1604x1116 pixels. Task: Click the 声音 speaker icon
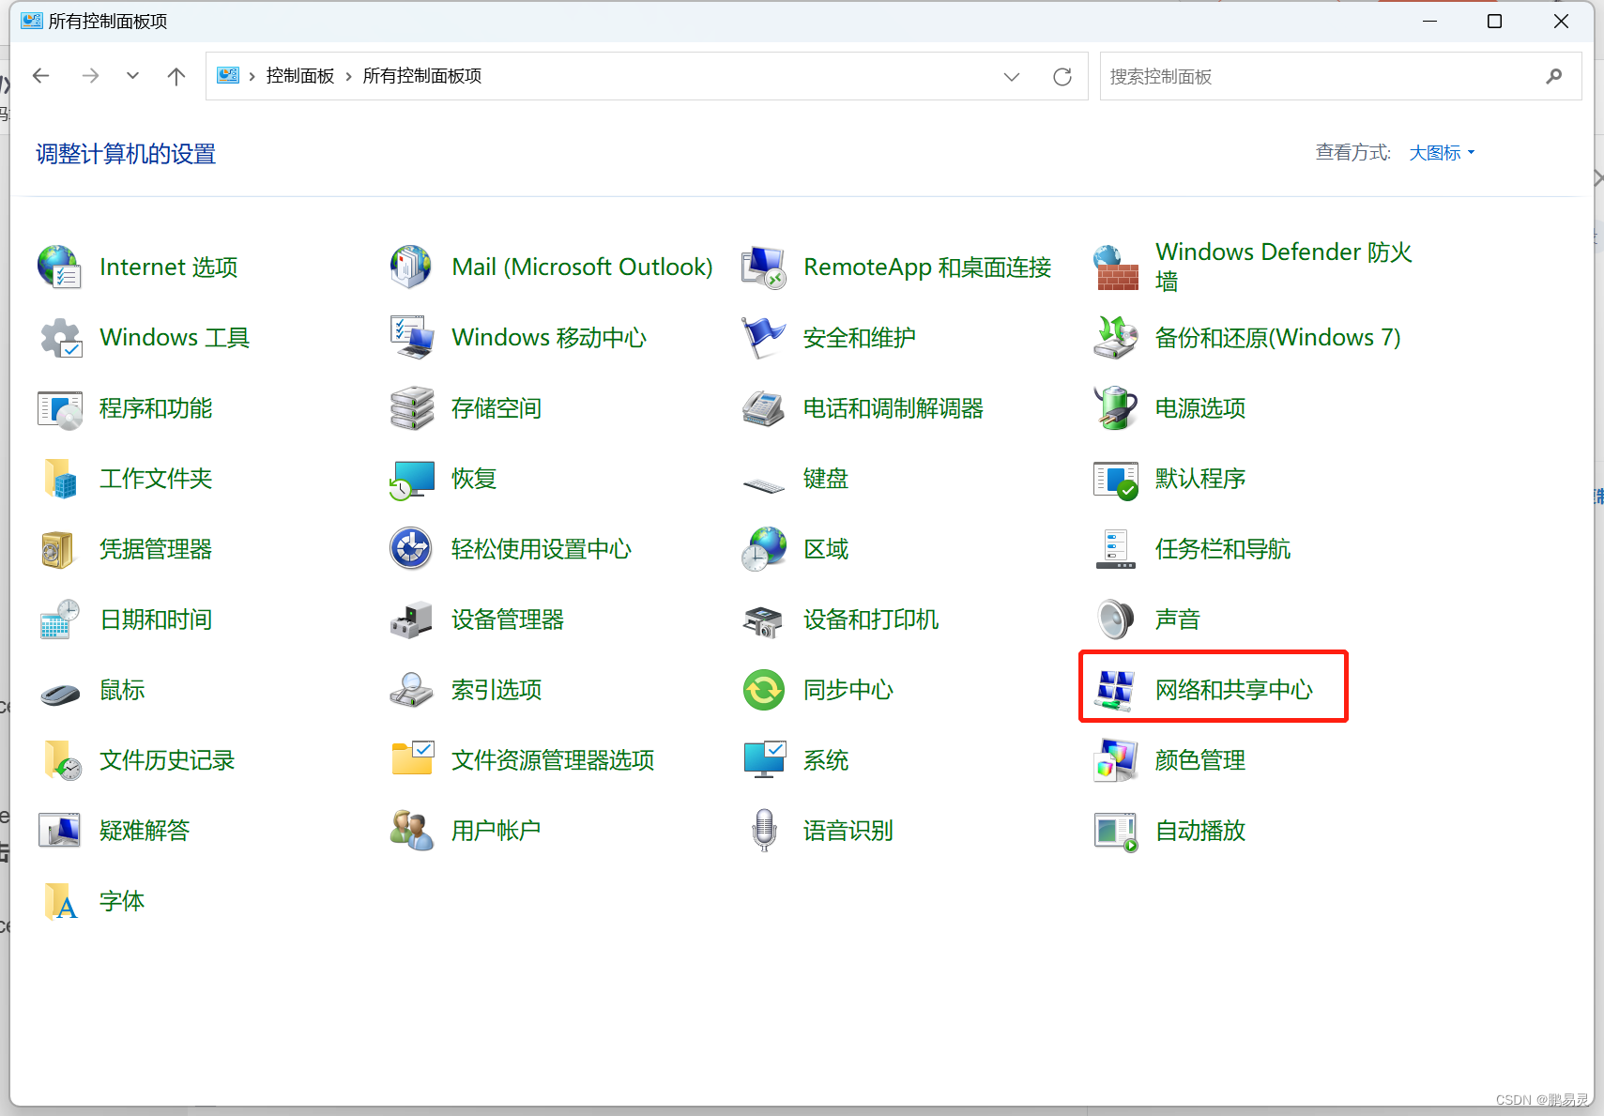pyautogui.click(x=1115, y=619)
